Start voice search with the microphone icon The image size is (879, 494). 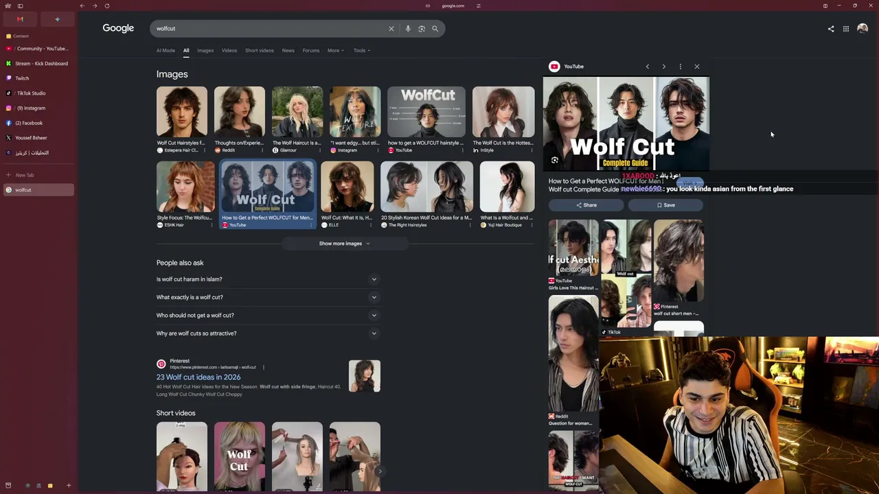click(x=408, y=29)
